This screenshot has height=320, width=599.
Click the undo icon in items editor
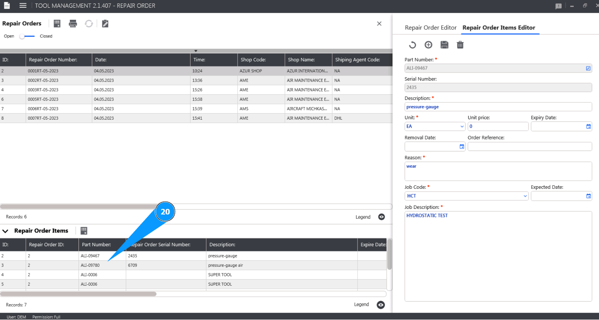[412, 45]
